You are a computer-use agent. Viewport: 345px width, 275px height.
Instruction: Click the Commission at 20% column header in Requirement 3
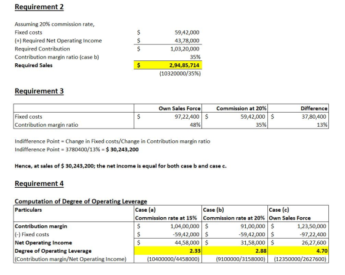point(241,108)
